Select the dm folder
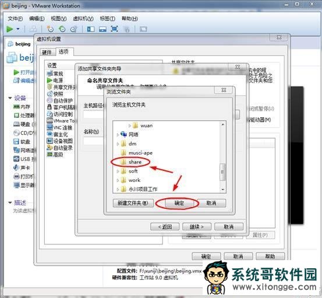This screenshot has height=298, width=322. tap(129, 143)
